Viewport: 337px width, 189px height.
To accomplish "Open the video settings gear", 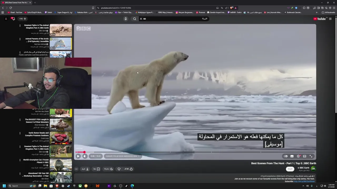I will [x=298, y=156].
